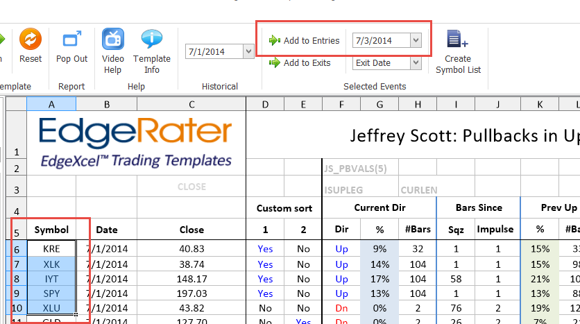Click the Impulse column heading
The width and height of the screenshot is (580, 324).
click(x=495, y=230)
